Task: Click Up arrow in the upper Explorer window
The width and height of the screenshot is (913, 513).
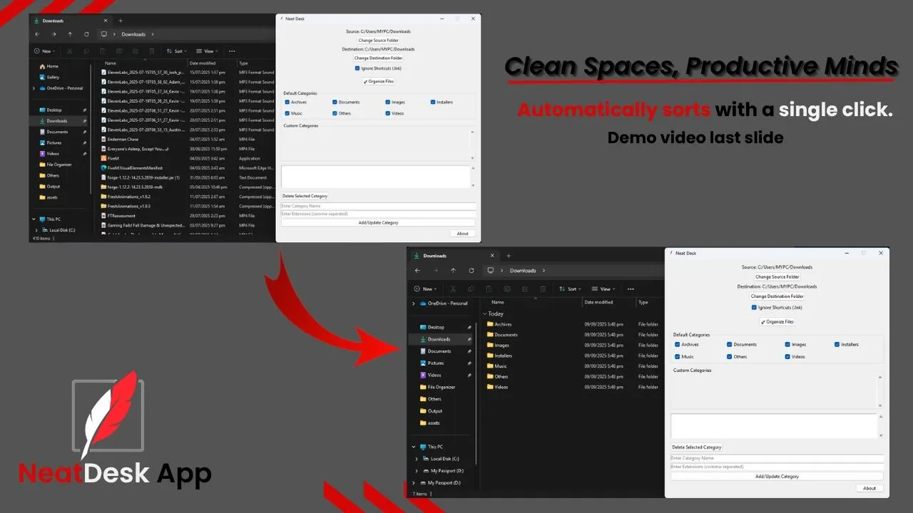Action: pyautogui.click(x=70, y=34)
